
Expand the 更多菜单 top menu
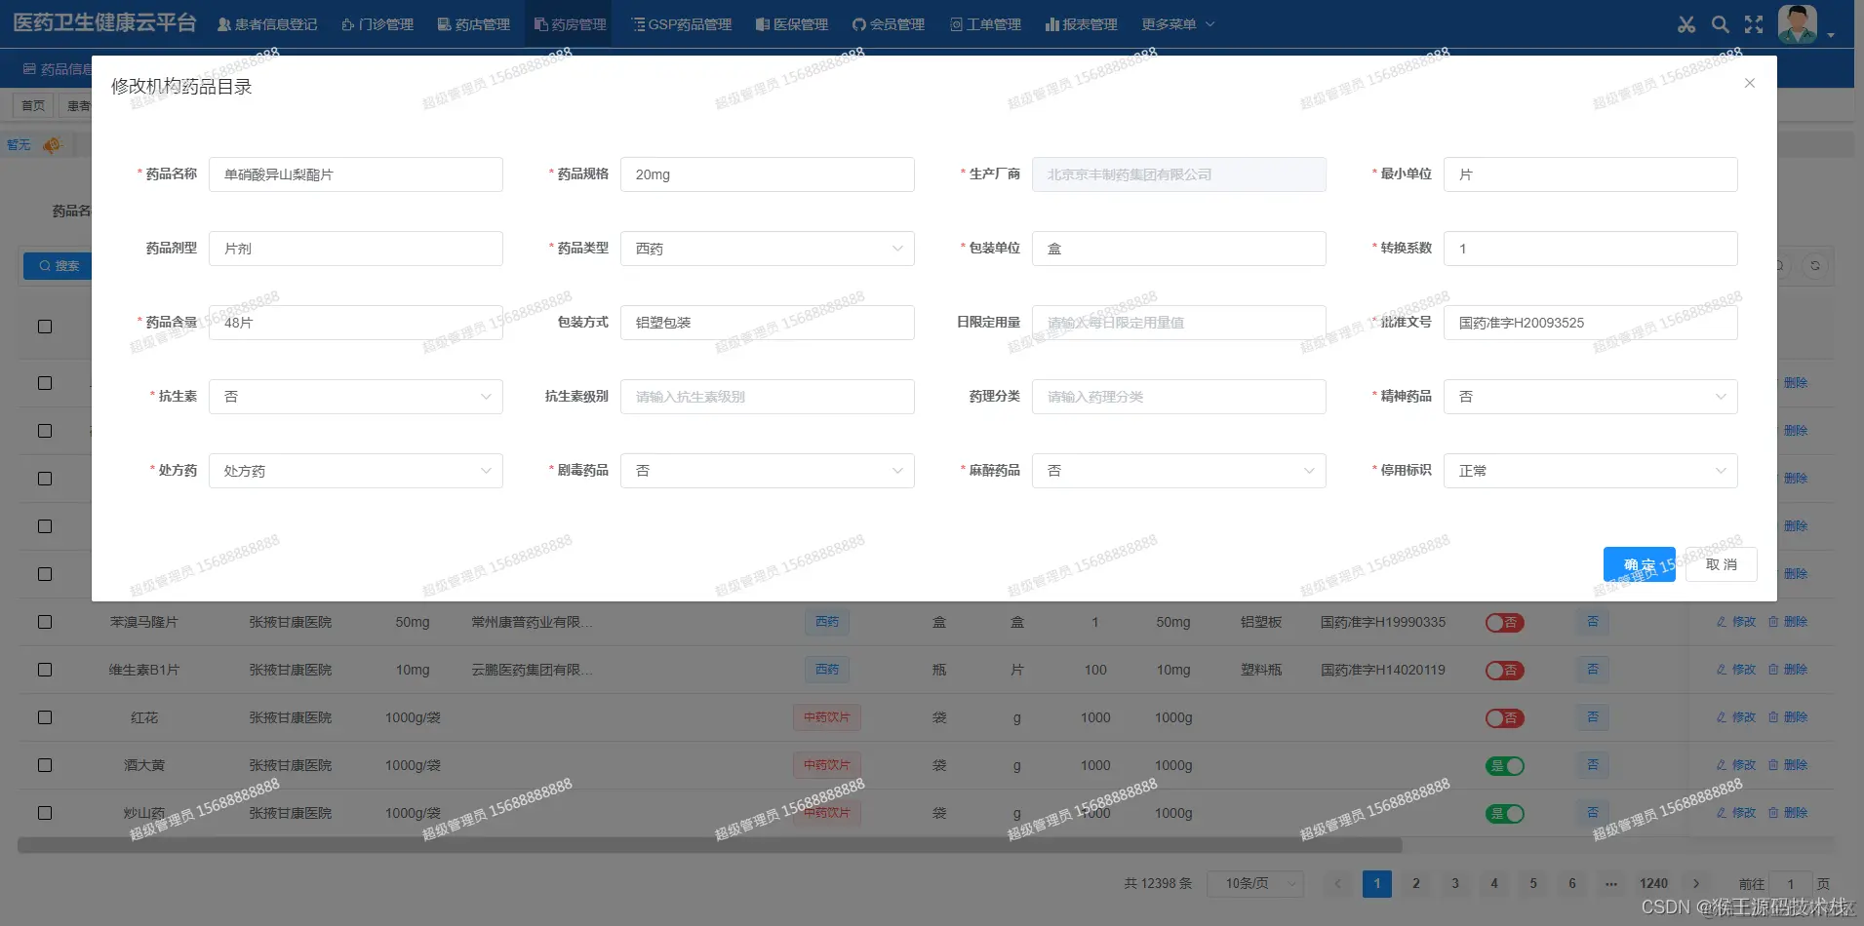click(1178, 24)
